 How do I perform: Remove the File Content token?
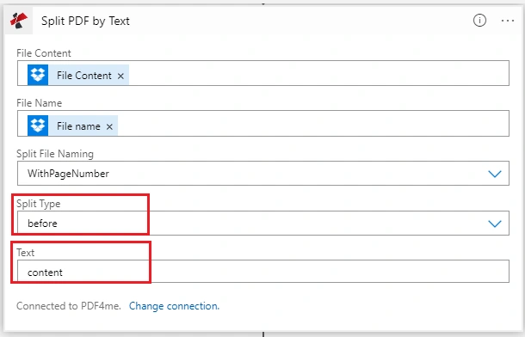pyautogui.click(x=120, y=77)
